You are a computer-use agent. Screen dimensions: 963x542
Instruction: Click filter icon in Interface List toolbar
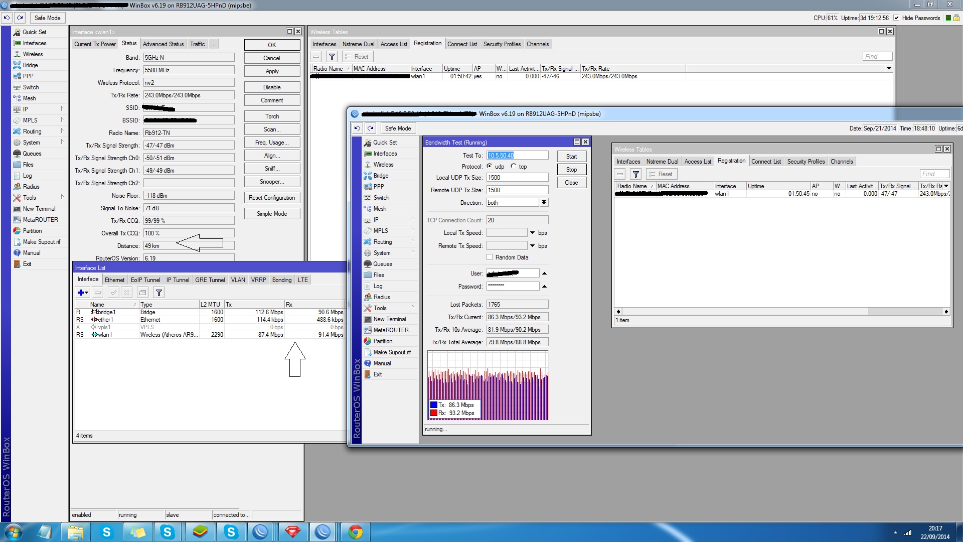click(158, 293)
